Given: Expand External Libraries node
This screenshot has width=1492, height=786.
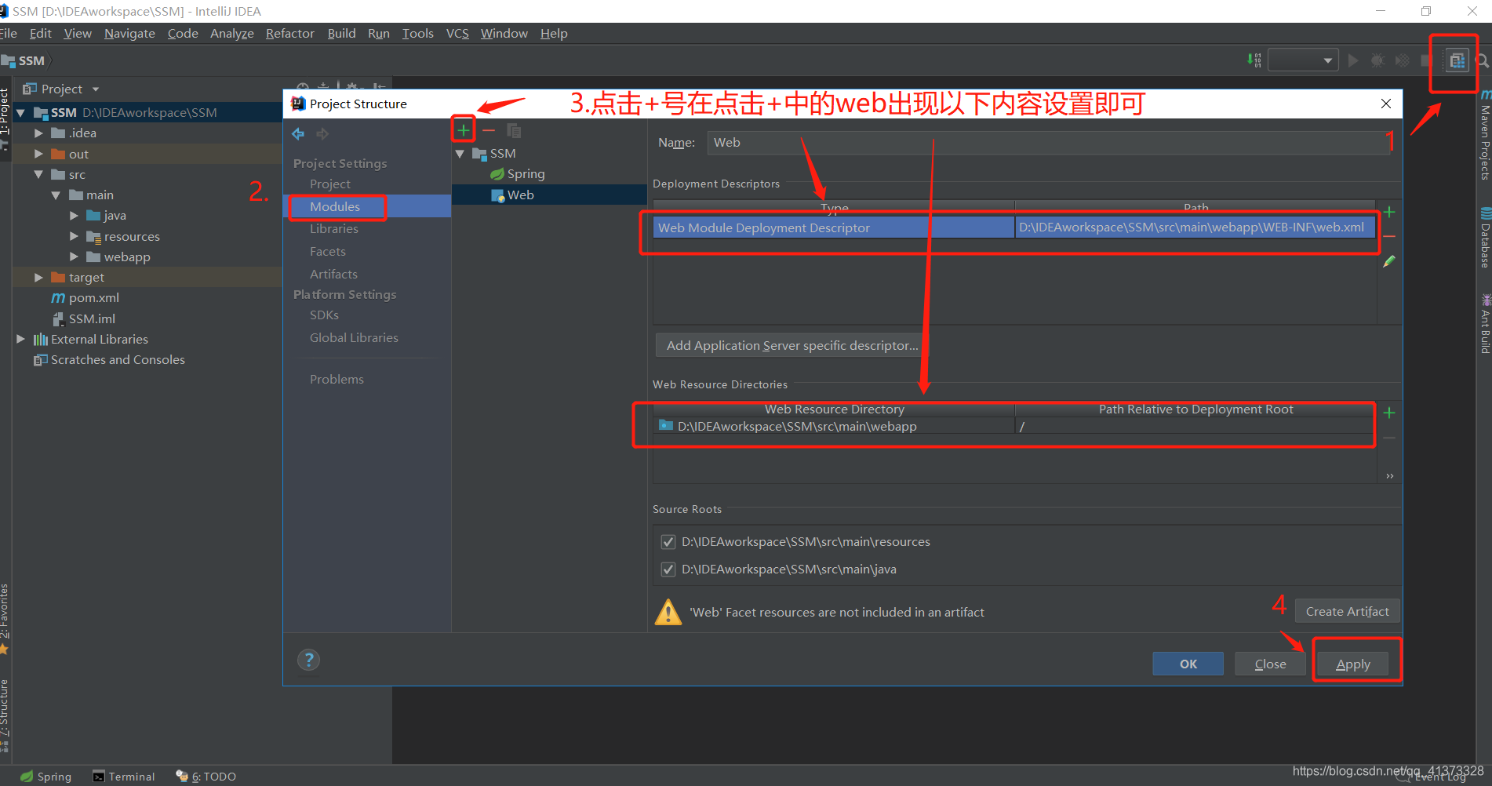Looking at the screenshot, I should (x=21, y=340).
